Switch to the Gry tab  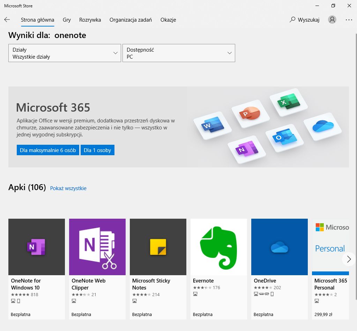(67, 20)
